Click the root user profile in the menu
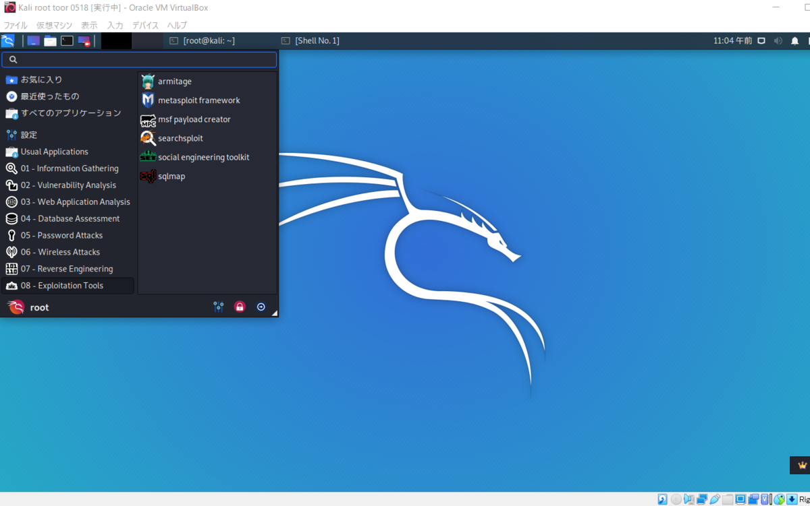 (28, 307)
